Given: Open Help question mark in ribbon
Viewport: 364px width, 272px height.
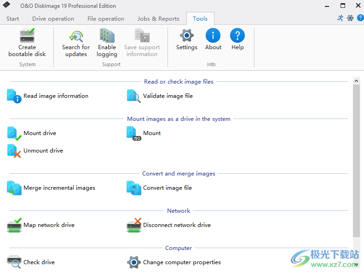Looking at the screenshot, I should coord(237,35).
